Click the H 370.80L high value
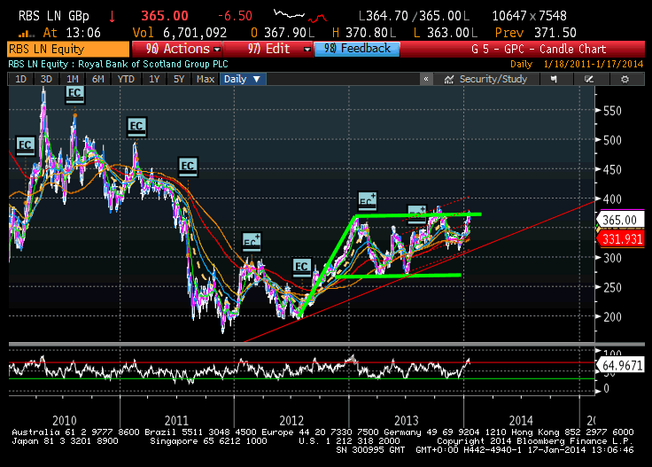This screenshot has height=467, width=652. tap(364, 33)
